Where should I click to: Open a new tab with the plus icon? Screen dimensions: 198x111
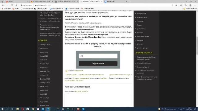(130, 2)
